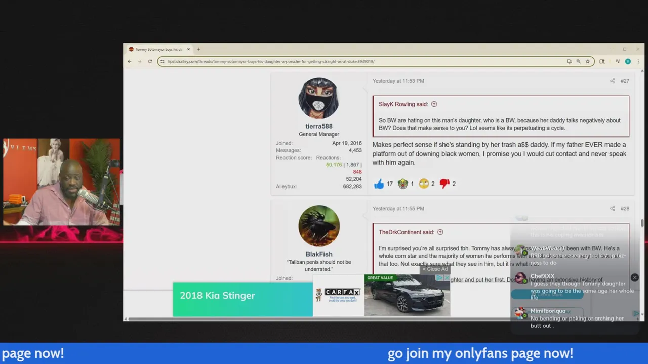Bookmark this page with the star icon

588,61
